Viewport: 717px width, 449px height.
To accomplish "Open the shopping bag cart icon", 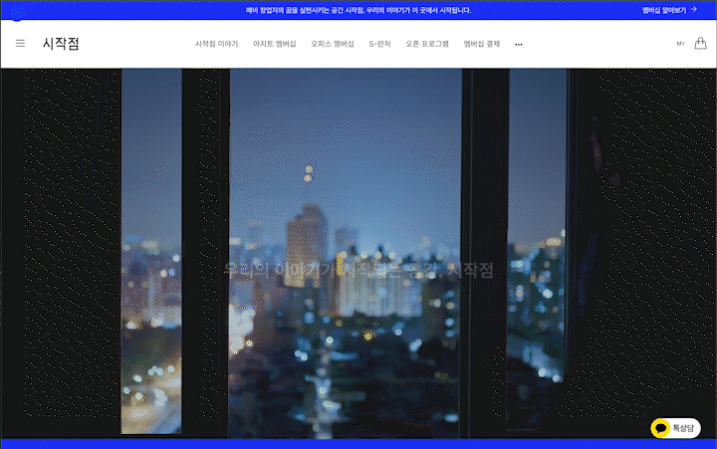I will coord(700,44).
